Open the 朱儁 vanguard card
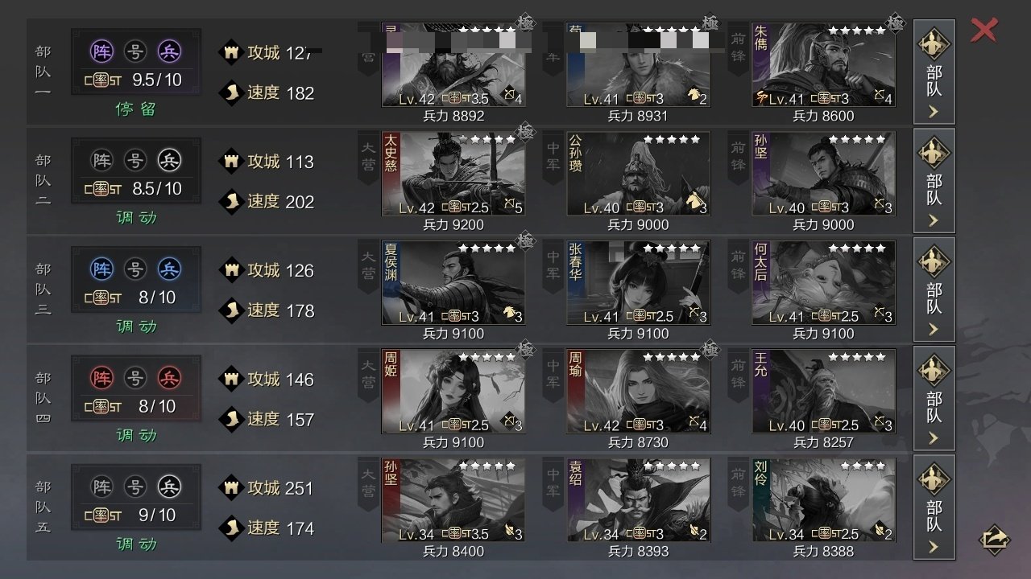 [x=823, y=65]
